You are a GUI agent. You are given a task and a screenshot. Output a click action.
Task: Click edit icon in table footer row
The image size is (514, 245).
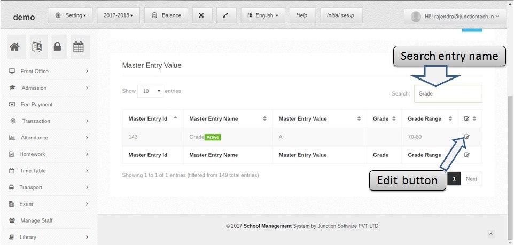467,155
